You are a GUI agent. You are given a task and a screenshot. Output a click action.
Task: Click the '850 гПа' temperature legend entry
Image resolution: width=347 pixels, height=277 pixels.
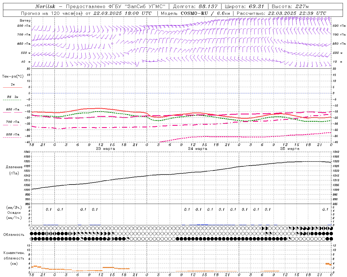[x=12, y=110]
